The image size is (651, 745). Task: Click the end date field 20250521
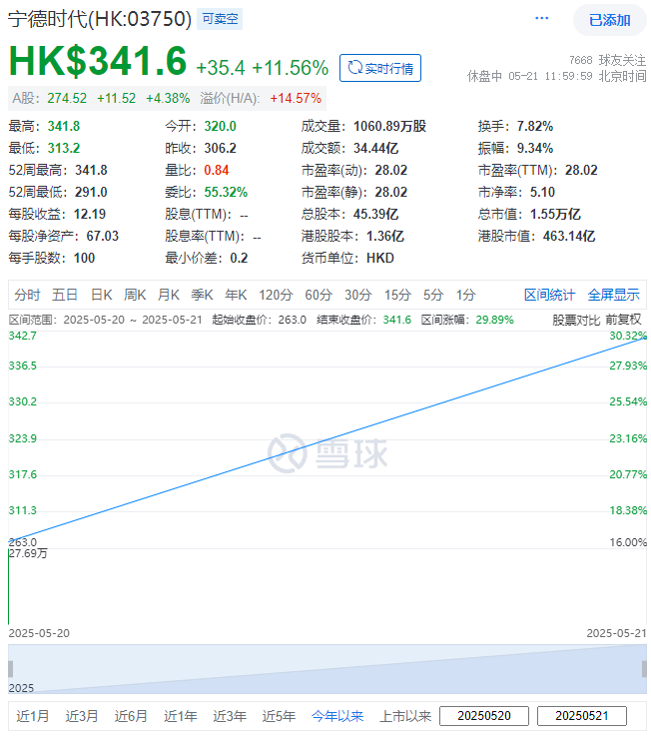click(x=582, y=716)
